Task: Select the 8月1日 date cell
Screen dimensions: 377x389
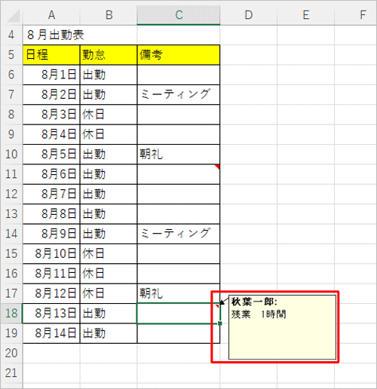Action: tap(51, 75)
